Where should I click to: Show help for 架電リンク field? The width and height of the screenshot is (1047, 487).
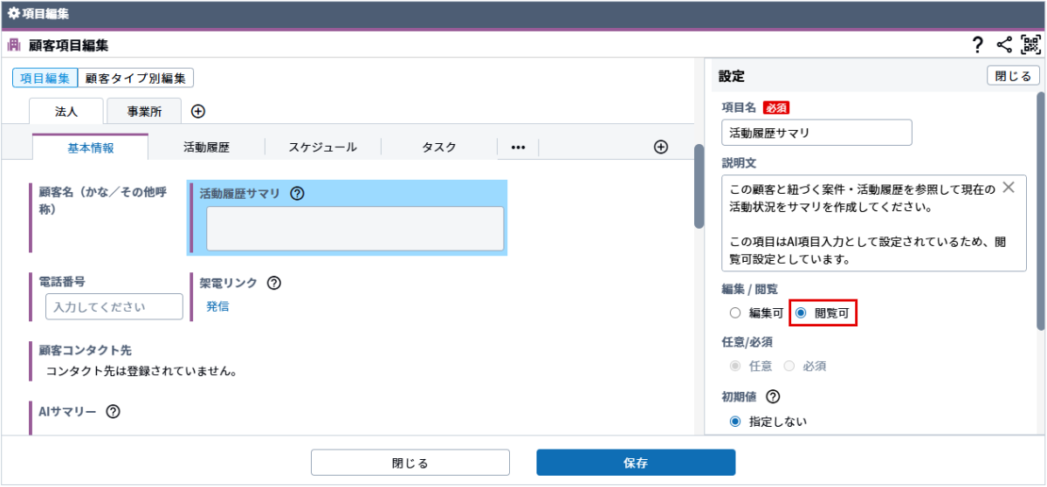(274, 283)
